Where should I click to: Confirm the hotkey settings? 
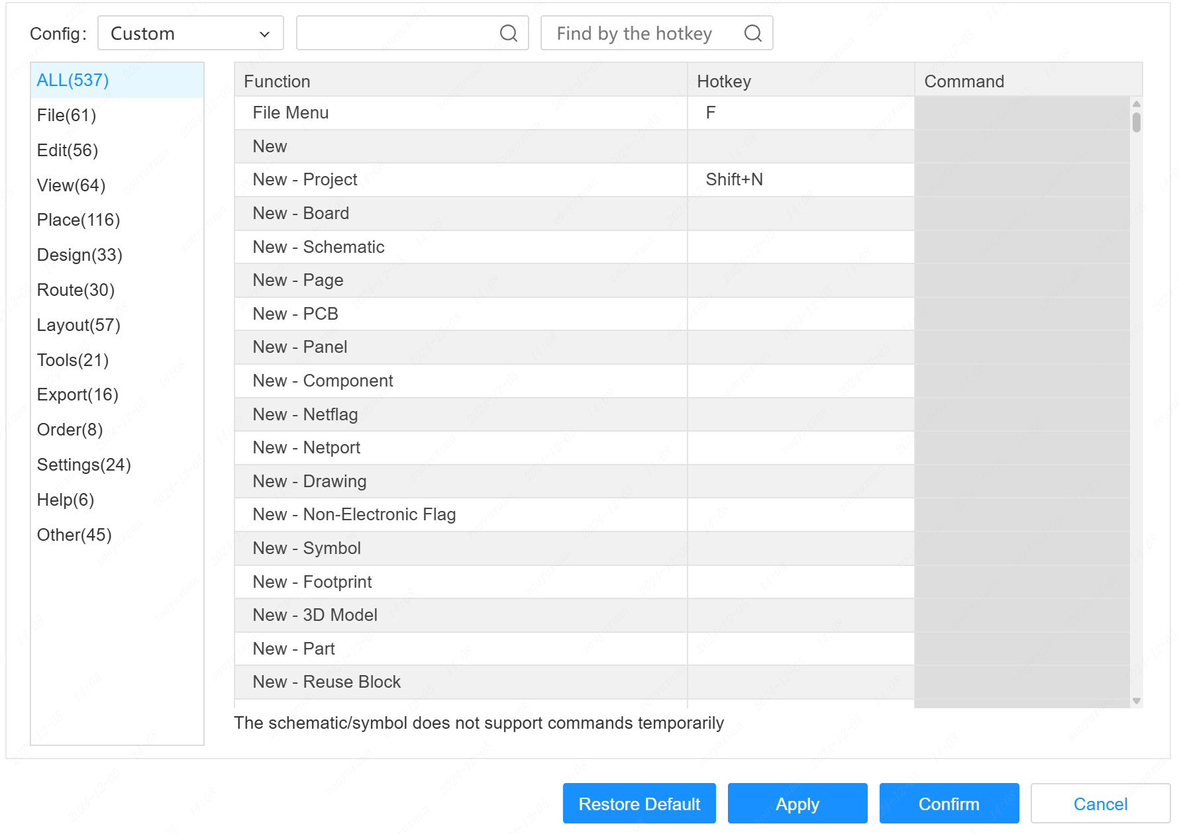pos(948,804)
